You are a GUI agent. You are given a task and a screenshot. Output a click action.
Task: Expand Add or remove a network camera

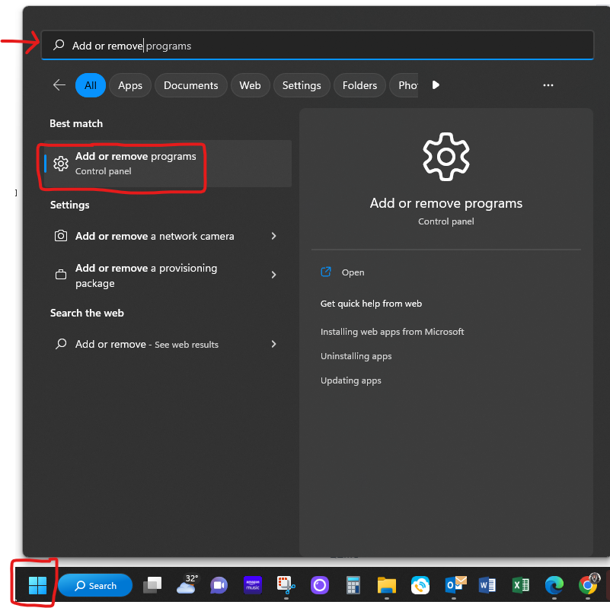point(273,236)
